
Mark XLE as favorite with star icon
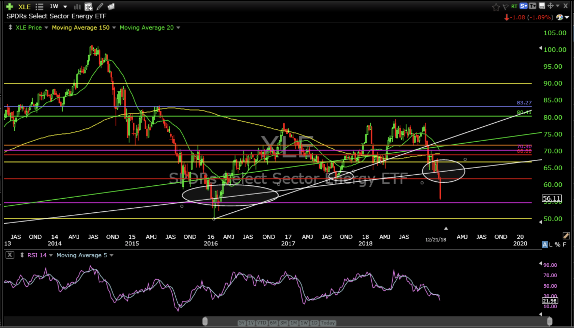(x=496, y=7)
